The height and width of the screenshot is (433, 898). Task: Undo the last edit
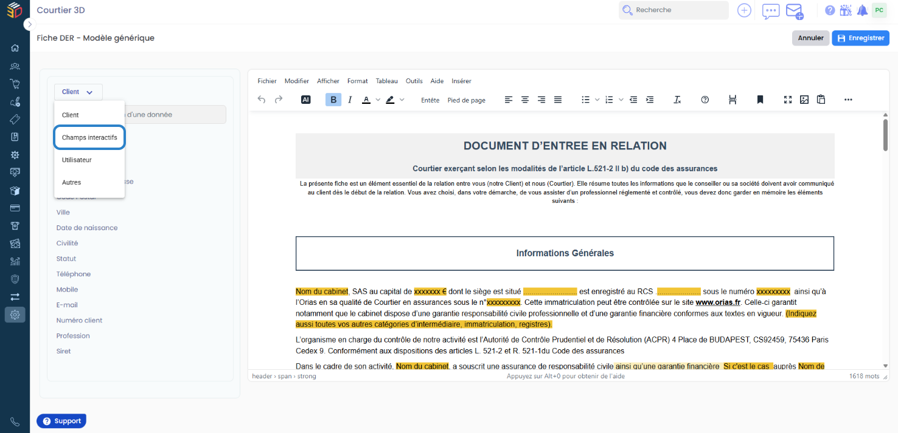pyautogui.click(x=262, y=100)
